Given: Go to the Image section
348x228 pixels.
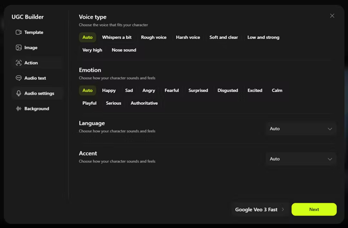Looking at the screenshot, I should coord(38,48).
